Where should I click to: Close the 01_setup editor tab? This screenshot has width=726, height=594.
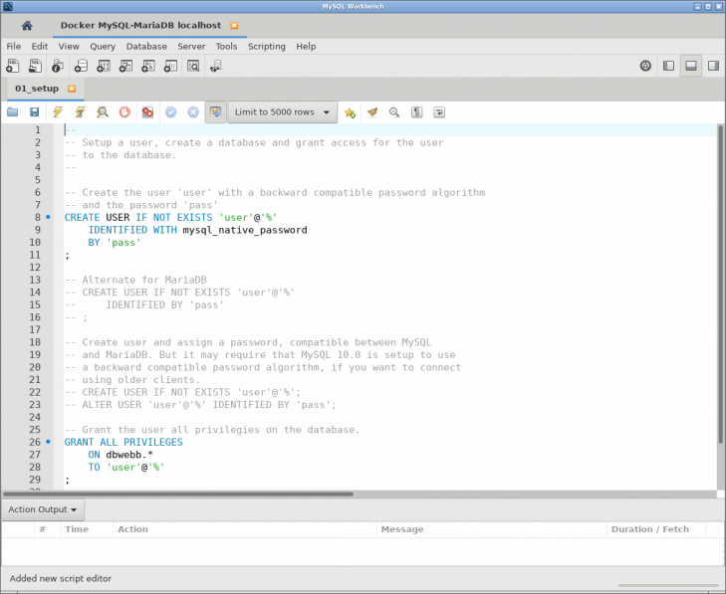click(x=72, y=89)
